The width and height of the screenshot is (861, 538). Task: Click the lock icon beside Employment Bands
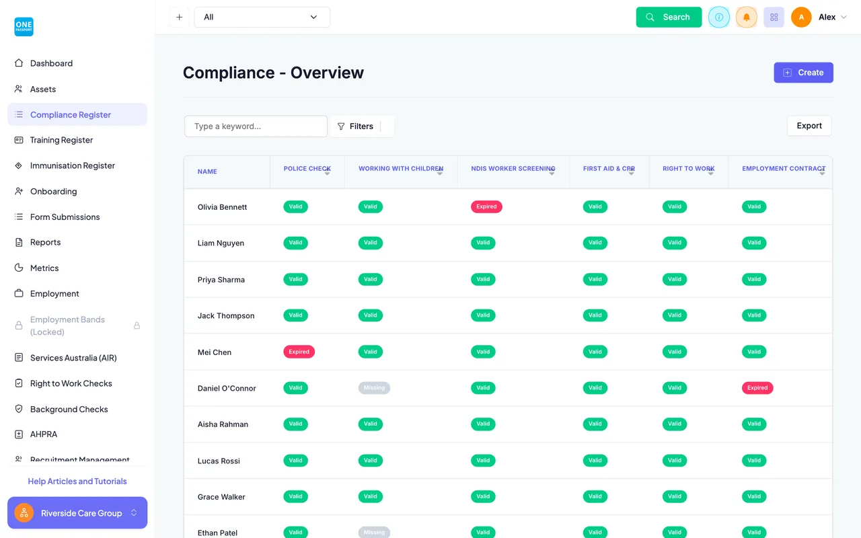click(x=137, y=325)
